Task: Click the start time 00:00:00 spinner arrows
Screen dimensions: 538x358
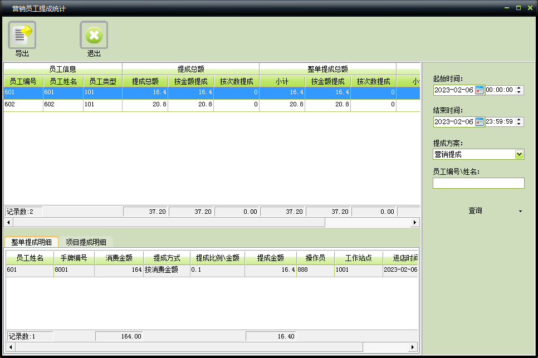Action: pos(519,90)
